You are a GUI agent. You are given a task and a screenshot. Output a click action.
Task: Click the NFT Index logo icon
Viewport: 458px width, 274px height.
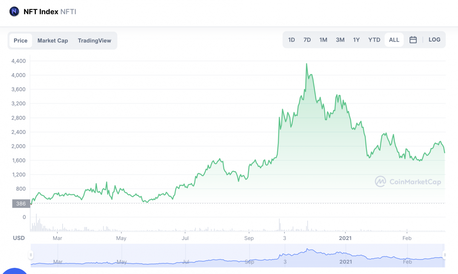(x=15, y=11)
